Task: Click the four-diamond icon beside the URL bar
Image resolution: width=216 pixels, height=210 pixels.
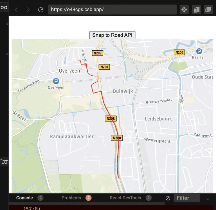Action: tap(184, 10)
